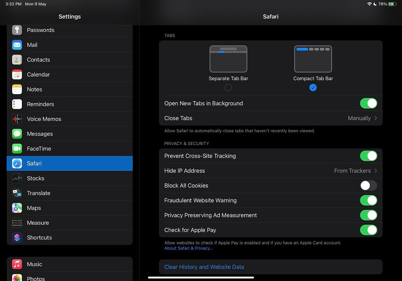Screen dimensions: 402x281
Task: Open Messages settings row
Action: coord(70,134)
